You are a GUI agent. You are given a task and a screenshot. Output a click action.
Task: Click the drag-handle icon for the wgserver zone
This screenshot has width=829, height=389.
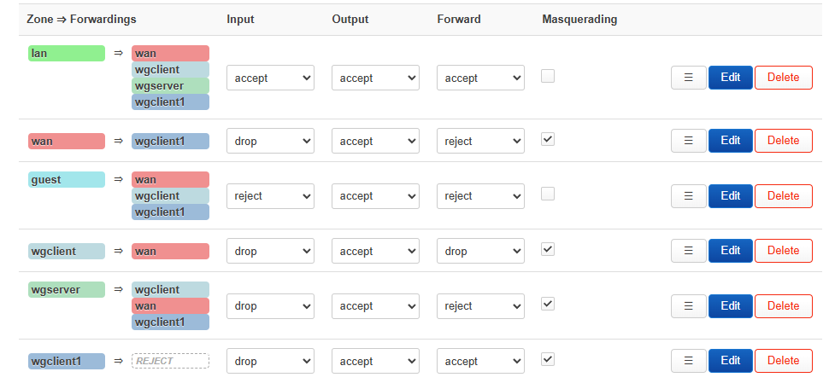coord(688,306)
